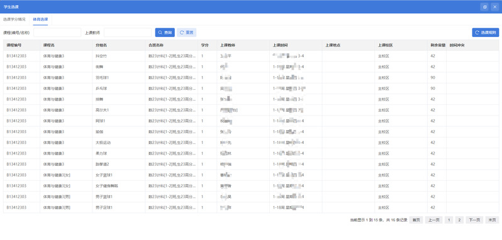
Task: Select the 体育选课 tab
Action: pyautogui.click(x=41, y=19)
